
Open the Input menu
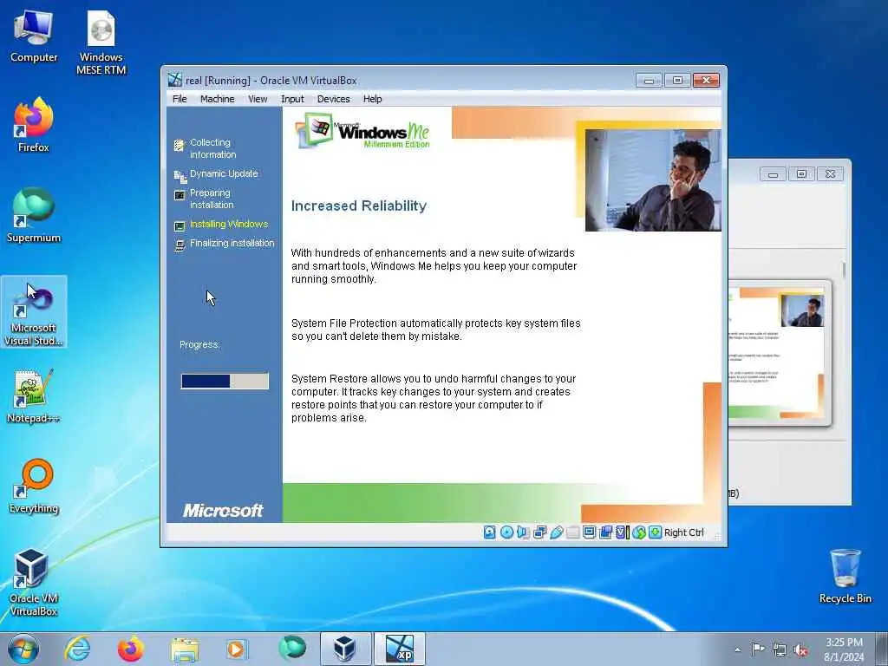292,99
